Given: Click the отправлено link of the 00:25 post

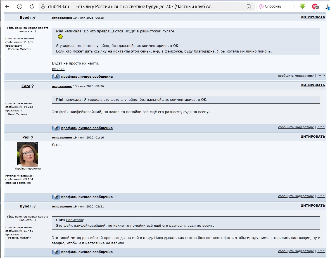Looking at the screenshot, I should pos(62,18).
